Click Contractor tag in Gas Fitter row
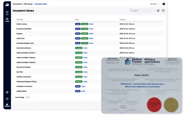 pos(79,72)
